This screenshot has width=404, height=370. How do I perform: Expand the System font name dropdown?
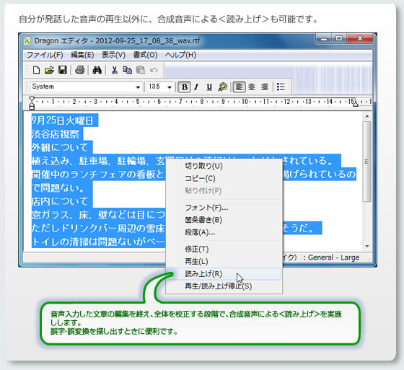[138, 87]
